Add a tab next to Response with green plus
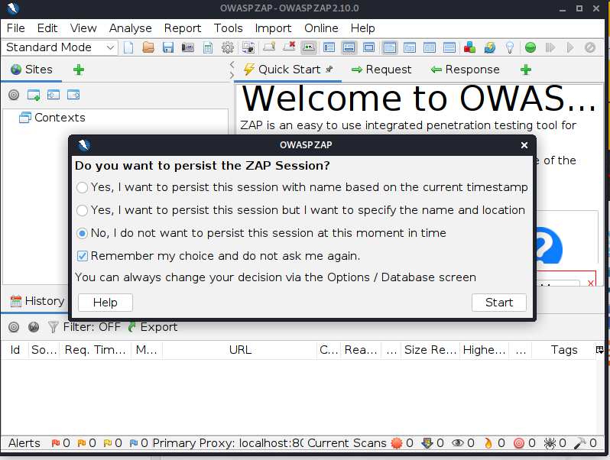 (526, 70)
